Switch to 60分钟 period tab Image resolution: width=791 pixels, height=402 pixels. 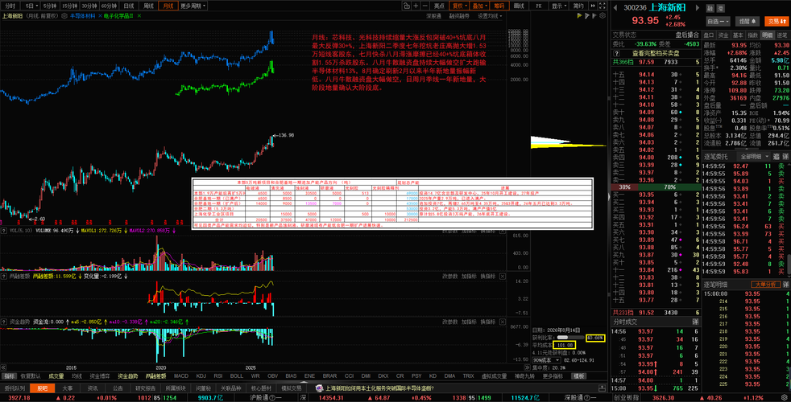109,6
